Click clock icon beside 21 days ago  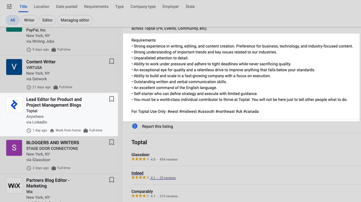click(x=29, y=87)
